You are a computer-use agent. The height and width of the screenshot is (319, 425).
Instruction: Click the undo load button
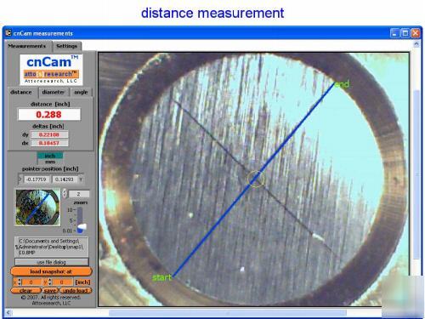[x=76, y=291]
